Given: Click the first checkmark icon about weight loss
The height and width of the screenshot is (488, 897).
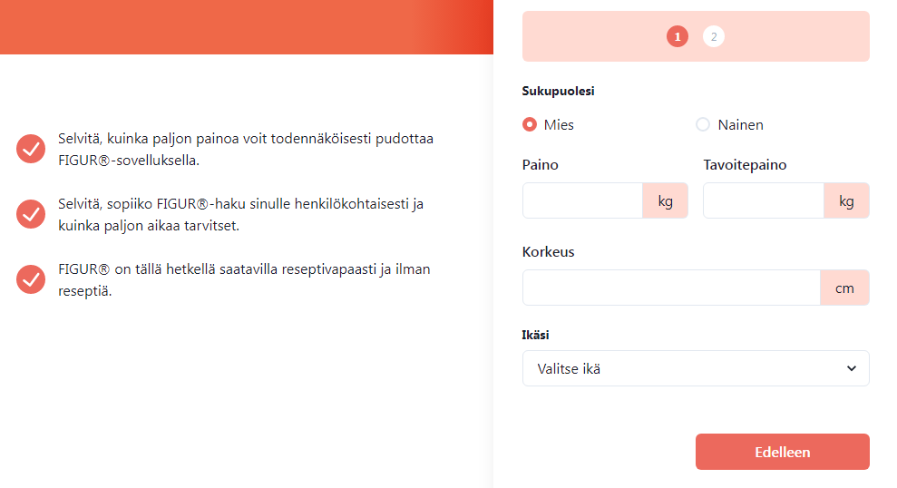Looking at the screenshot, I should (31, 149).
